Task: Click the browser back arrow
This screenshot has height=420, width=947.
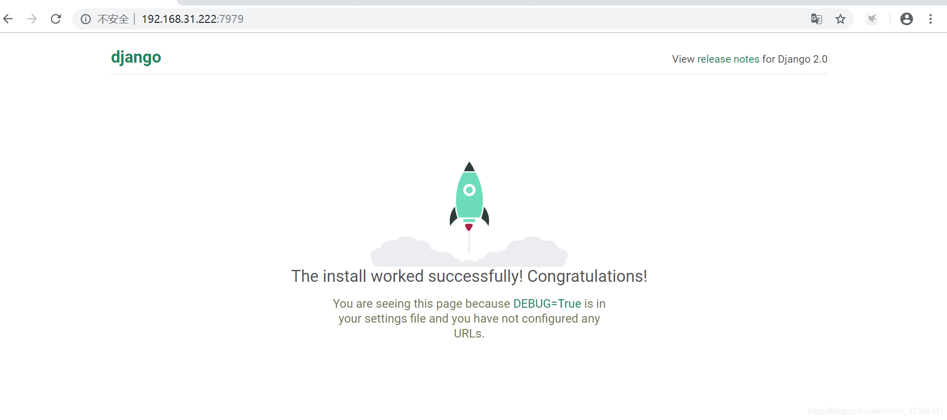Action: pyautogui.click(x=8, y=19)
